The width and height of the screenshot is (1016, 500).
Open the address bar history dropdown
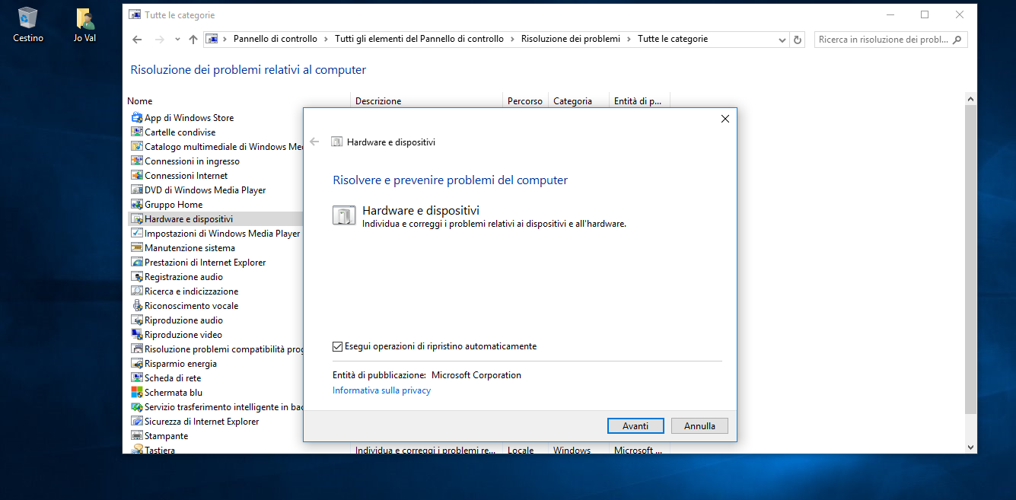[x=782, y=40]
